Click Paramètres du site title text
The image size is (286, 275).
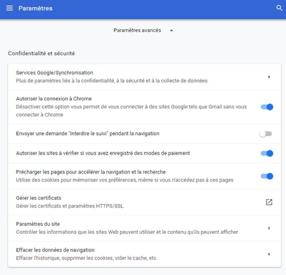[x=38, y=224]
